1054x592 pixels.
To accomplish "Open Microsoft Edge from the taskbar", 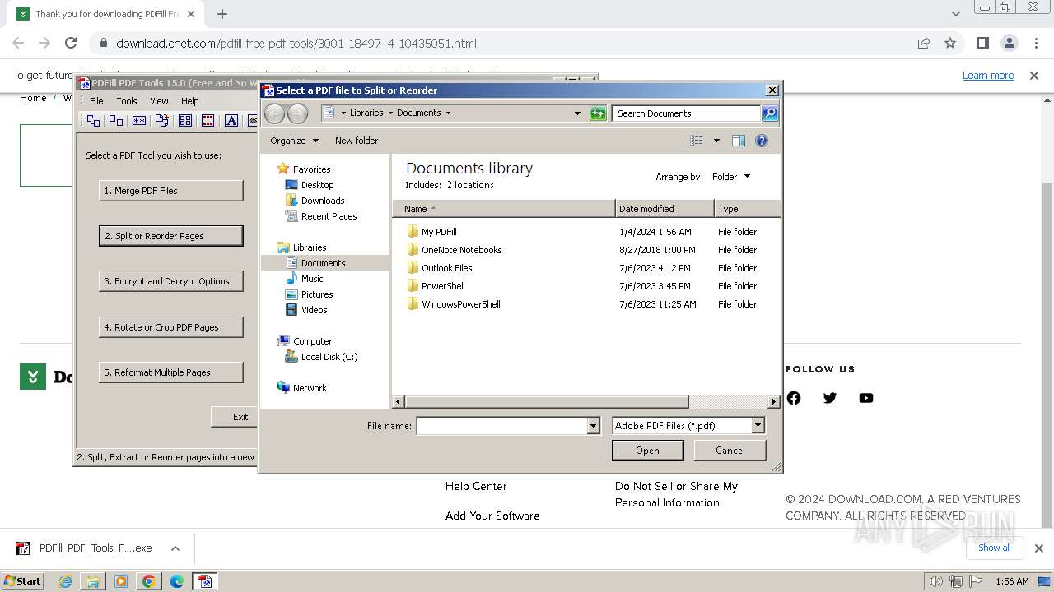I will click(x=177, y=581).
